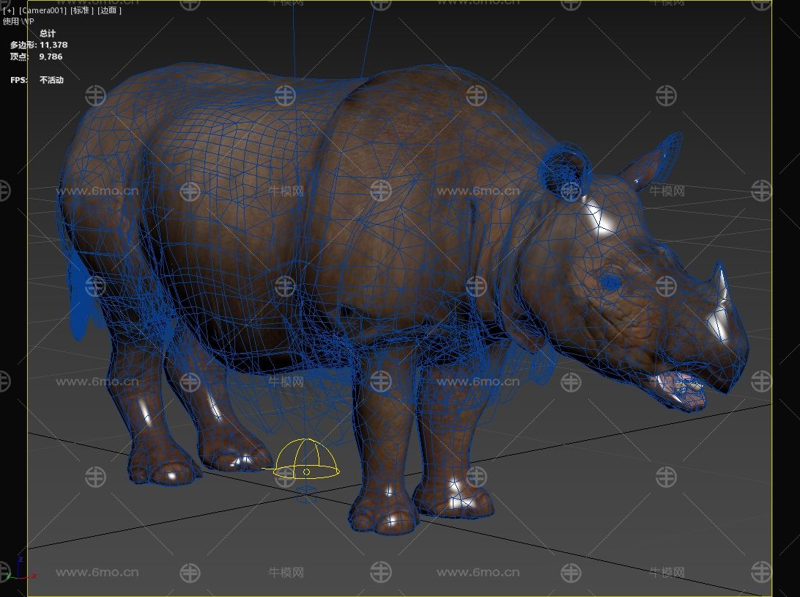Click the rhino's eye
Image resolution: width=800 pixels, height=597 pixels.
(610, 281)
